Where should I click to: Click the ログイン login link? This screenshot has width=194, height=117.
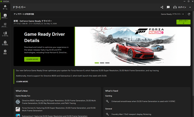point(182,7)
